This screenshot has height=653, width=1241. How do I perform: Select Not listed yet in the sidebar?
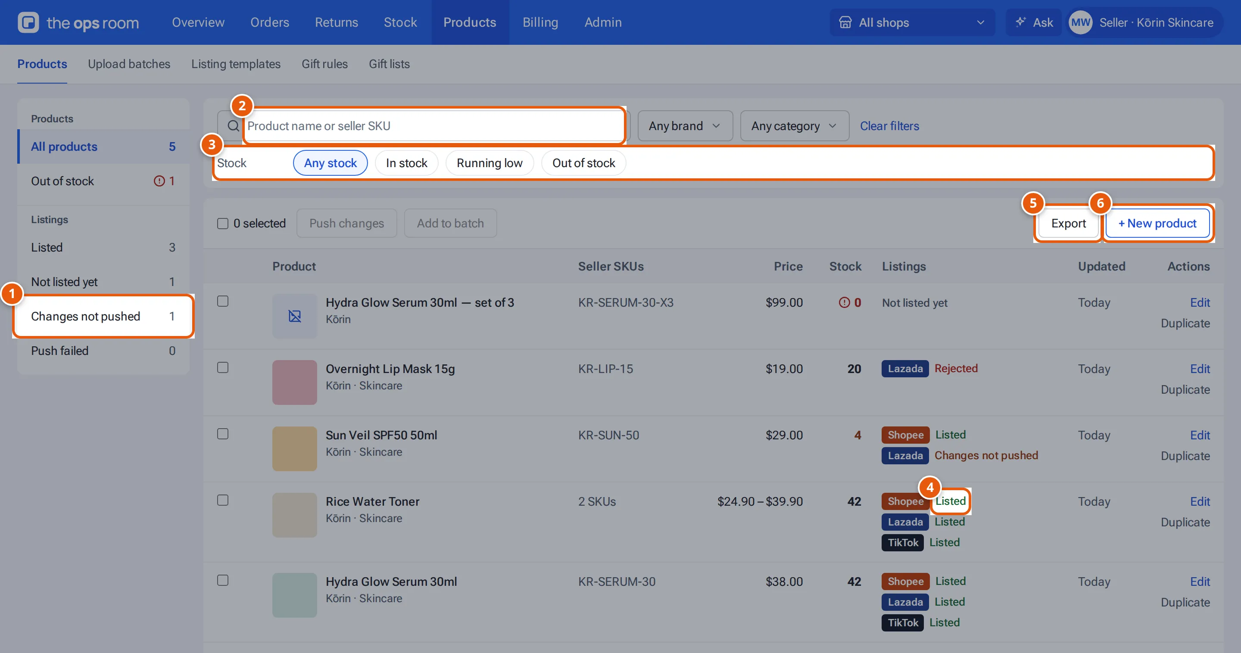pos(103,281)
